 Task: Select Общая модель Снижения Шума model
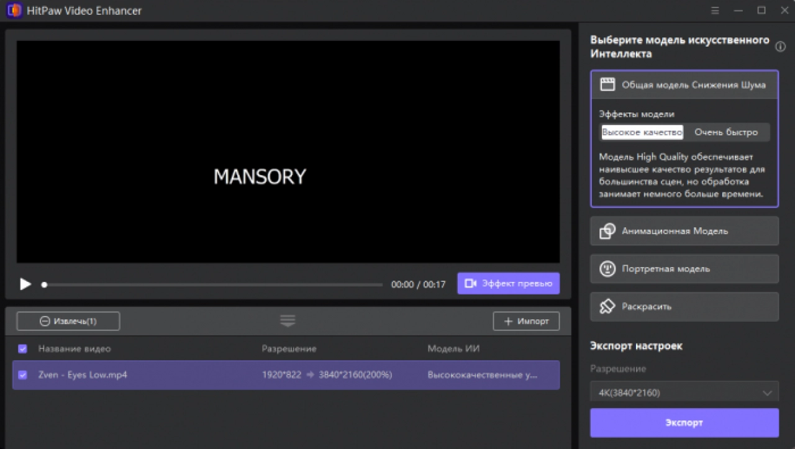pyautogui.click(x=684, y=84)
